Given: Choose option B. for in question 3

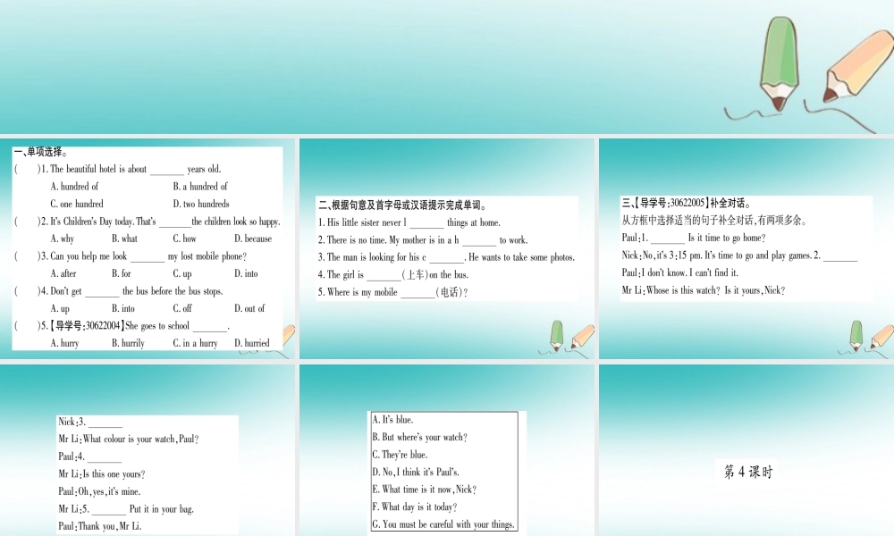Looking at the screenshot, I should pos(122,273).
